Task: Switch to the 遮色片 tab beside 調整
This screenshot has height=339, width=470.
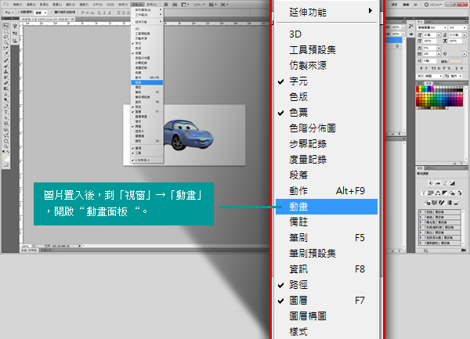Action: 429,168
